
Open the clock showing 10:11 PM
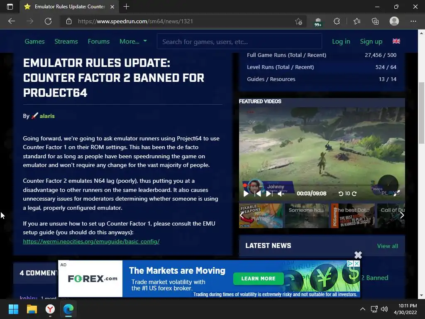pos(405,309)
